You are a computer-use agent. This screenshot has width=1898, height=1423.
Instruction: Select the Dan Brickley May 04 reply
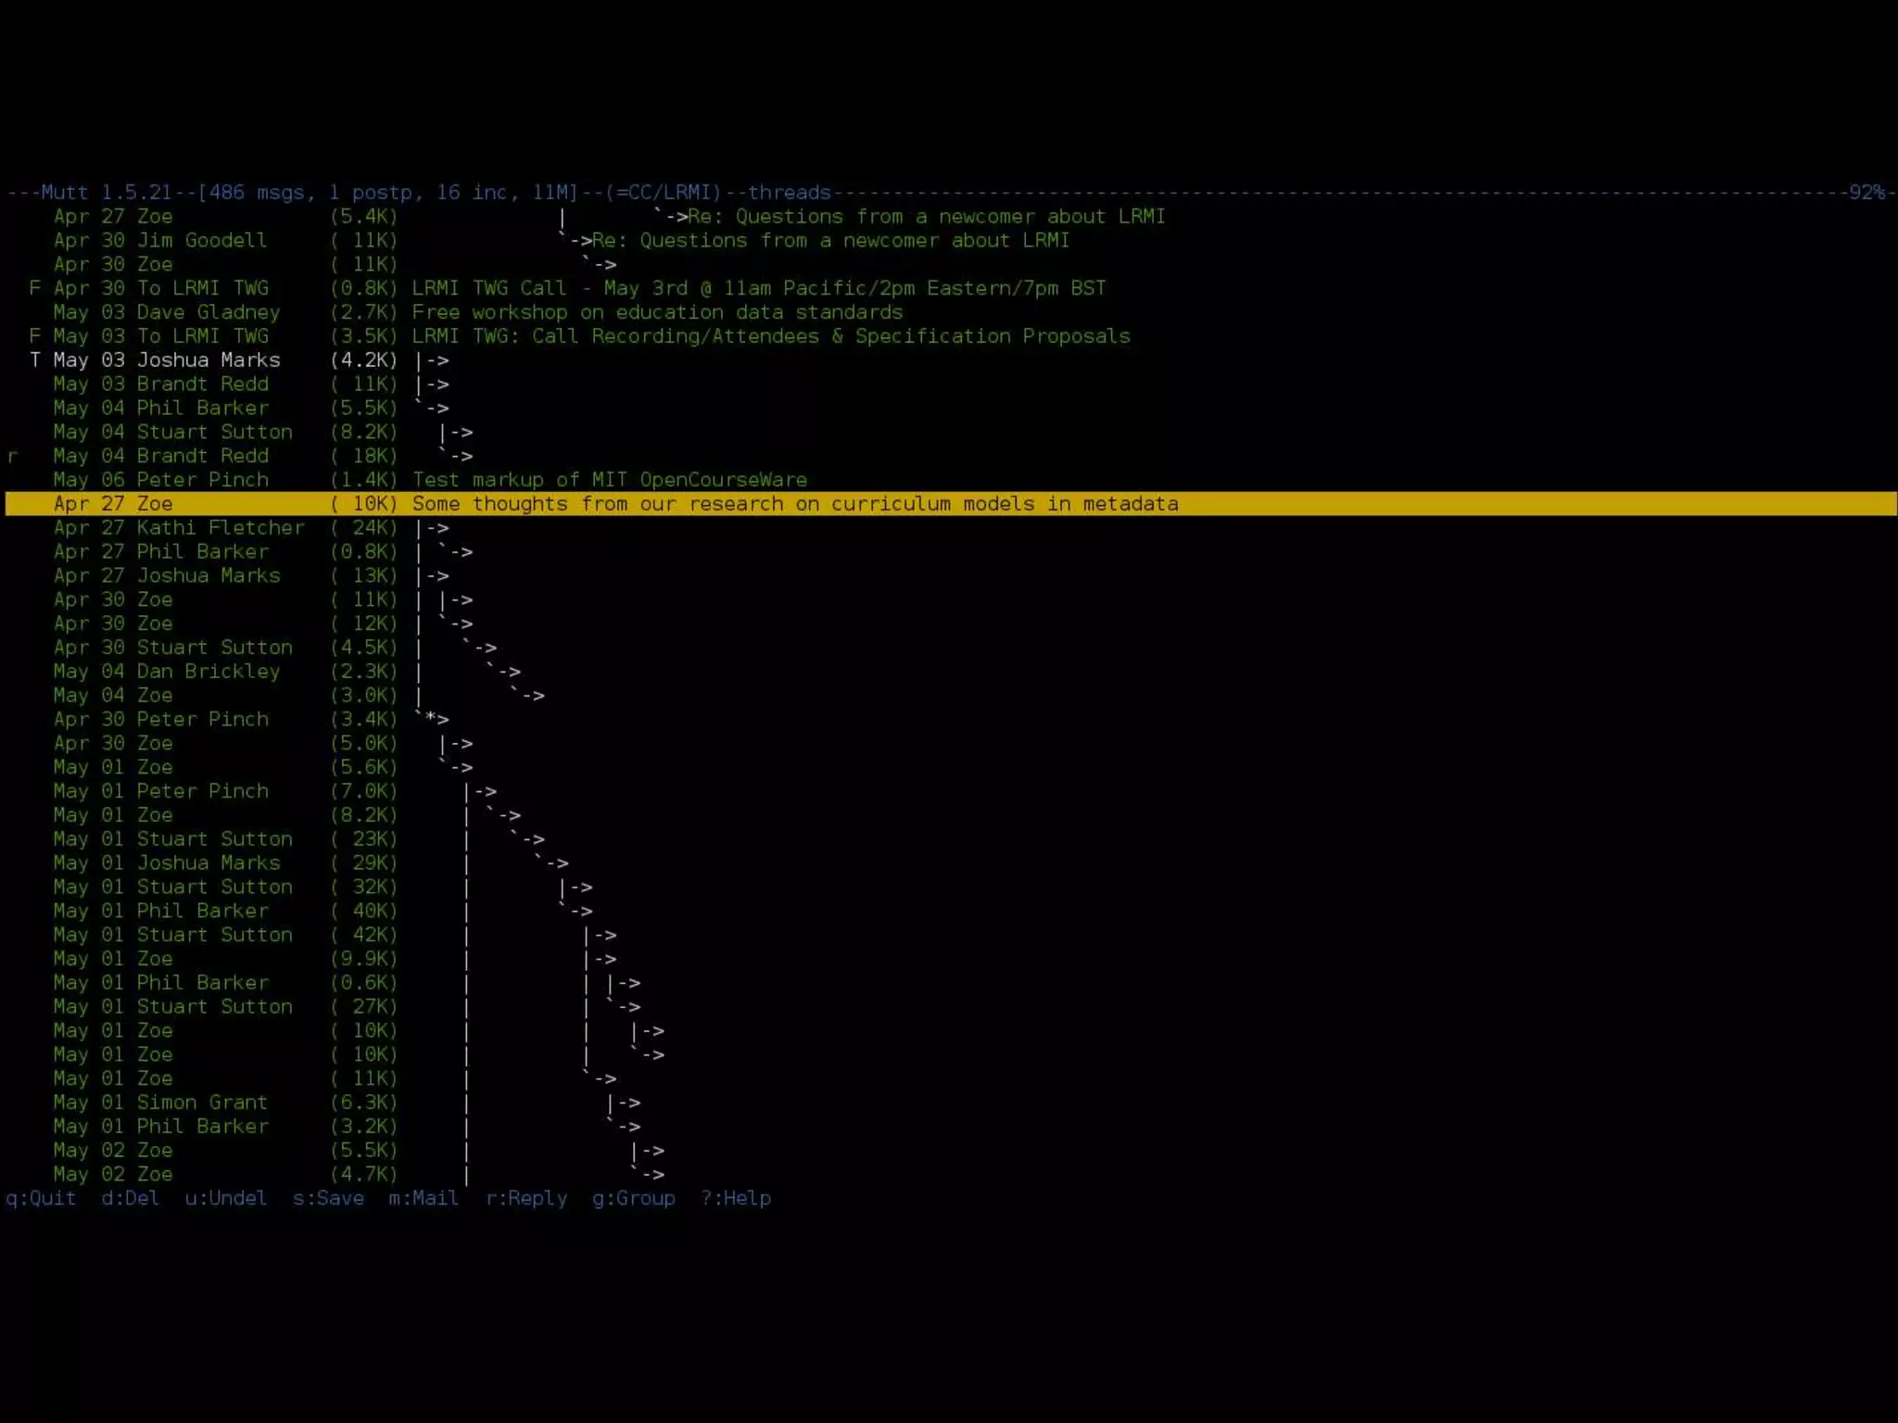coord(208,672)
